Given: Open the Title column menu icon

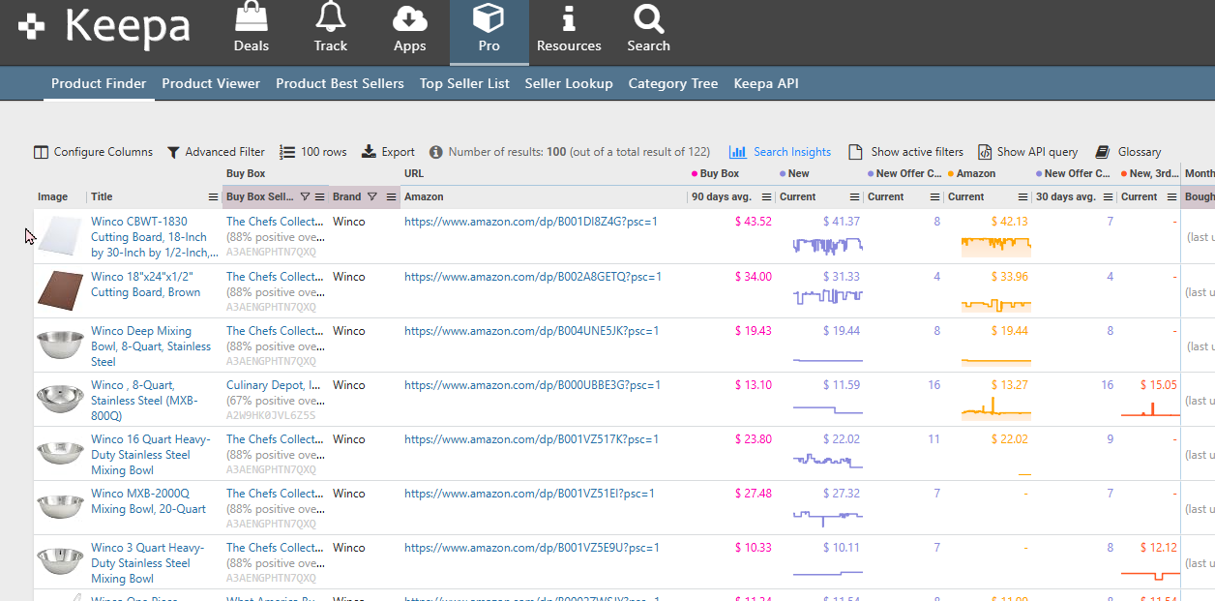Looking at the screenshot, I should tap(214, 196).
